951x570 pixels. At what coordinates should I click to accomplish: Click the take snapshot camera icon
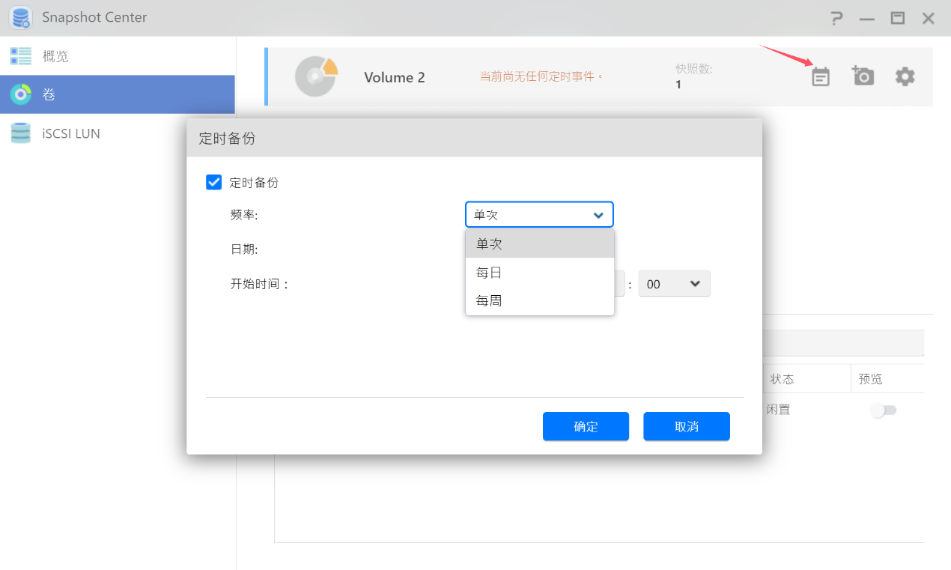[863, 76]
